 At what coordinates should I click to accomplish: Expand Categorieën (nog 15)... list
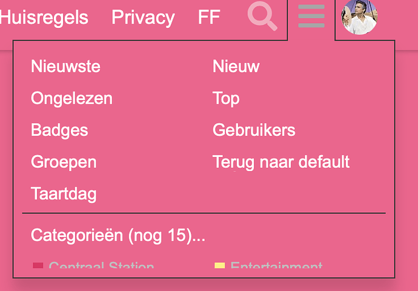118,235
